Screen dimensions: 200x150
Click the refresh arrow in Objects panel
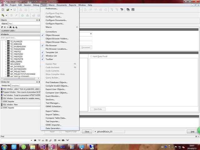[x=2, y=27]
